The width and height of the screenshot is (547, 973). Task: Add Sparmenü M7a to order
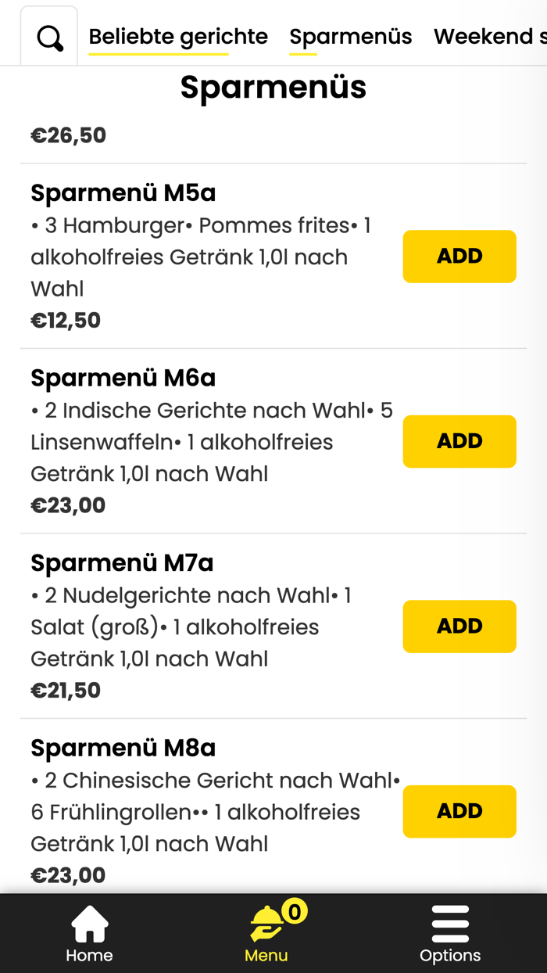click(x=459, y=627)
